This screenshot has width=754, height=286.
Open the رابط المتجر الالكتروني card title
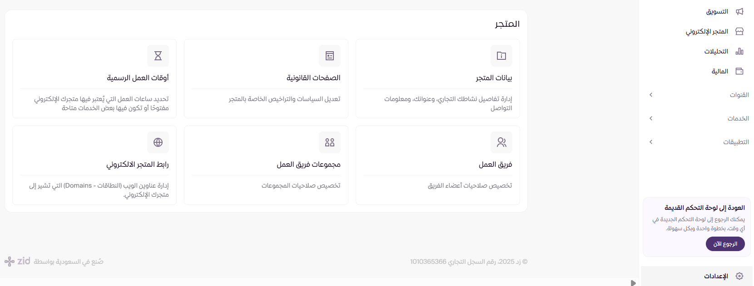pos(138,165)
